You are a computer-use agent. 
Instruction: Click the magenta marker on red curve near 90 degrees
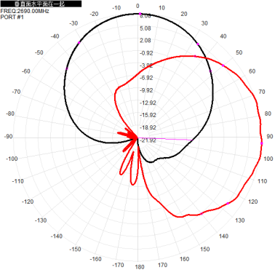tap(262, 143)
